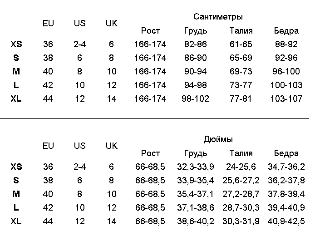
Task: Click US size 2-4 in top table
Action: tap(80, 44)
